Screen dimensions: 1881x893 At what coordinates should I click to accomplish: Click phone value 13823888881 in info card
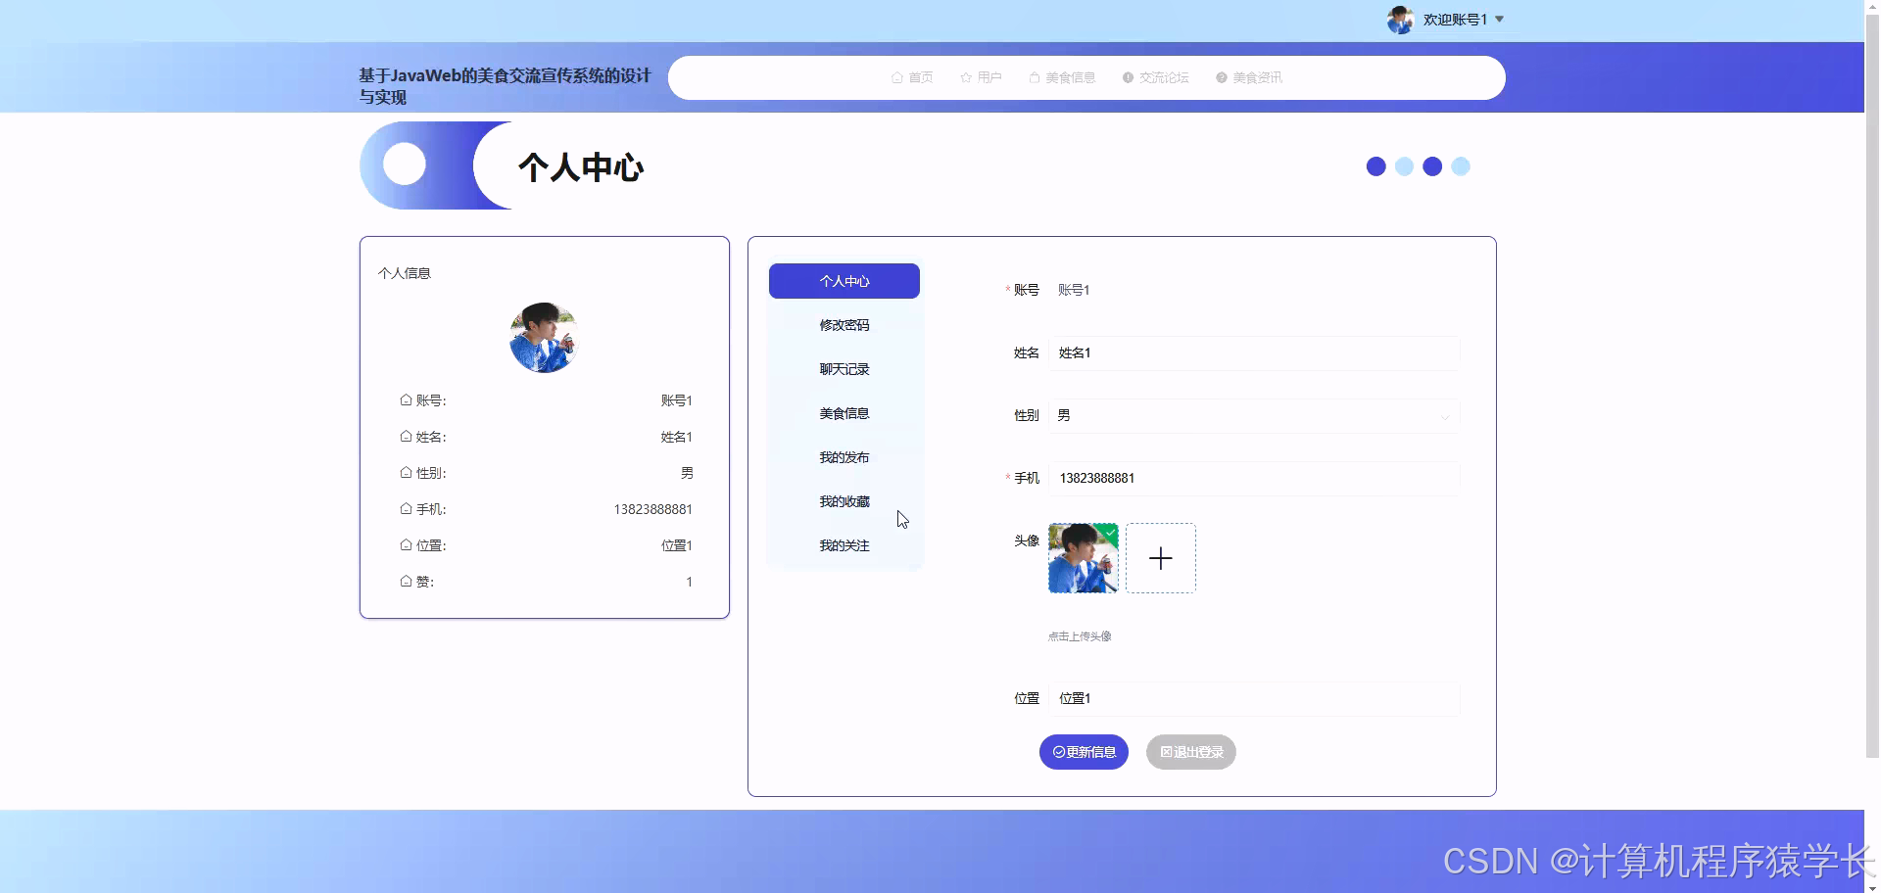pos(652,509)
